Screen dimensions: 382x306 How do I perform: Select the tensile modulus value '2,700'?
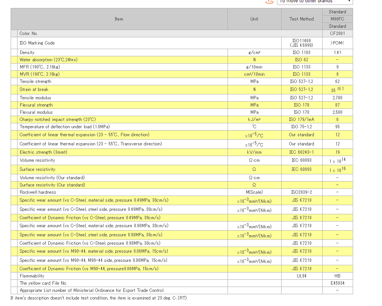click(337, 98)
